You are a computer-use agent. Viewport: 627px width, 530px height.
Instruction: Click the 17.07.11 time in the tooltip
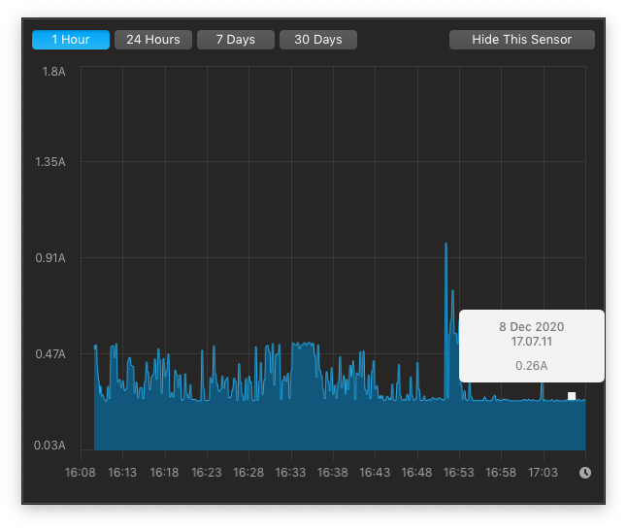click(532, 342)
